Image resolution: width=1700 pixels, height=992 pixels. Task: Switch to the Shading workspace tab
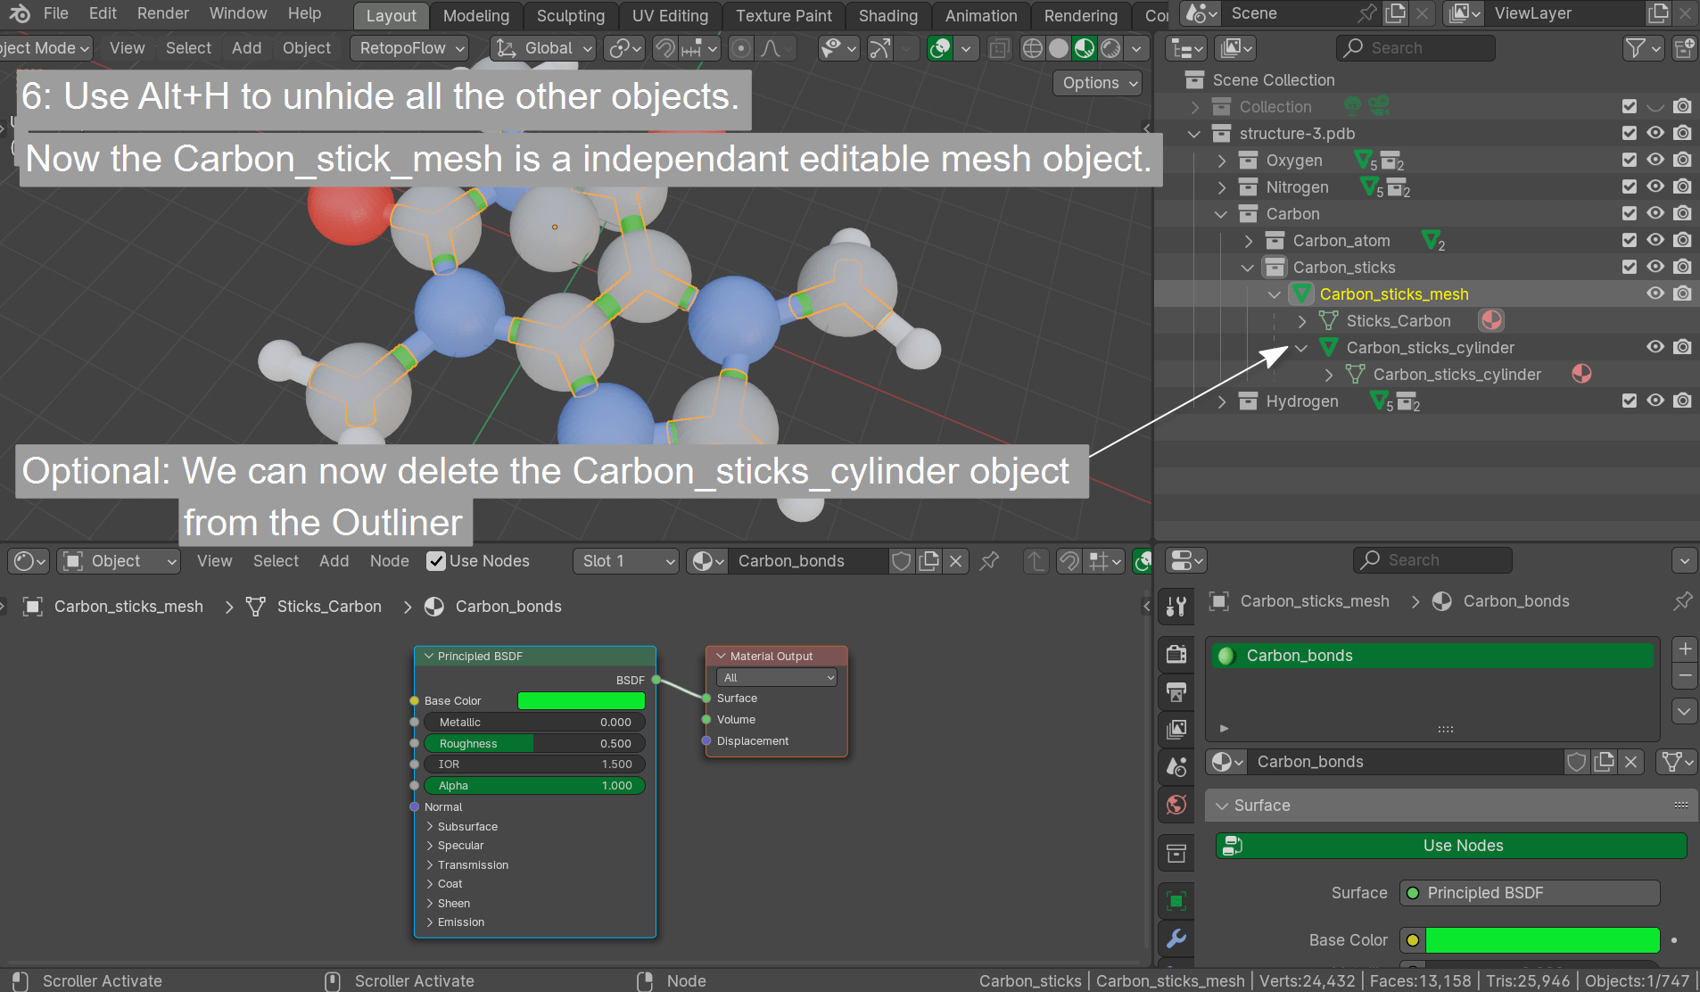(x=888, y=16)
